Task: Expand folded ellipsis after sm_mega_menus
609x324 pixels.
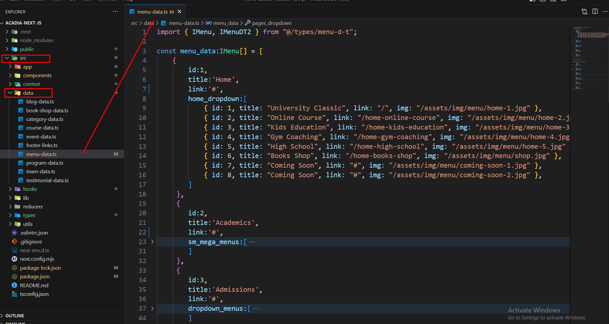Action: pos(252,242)
